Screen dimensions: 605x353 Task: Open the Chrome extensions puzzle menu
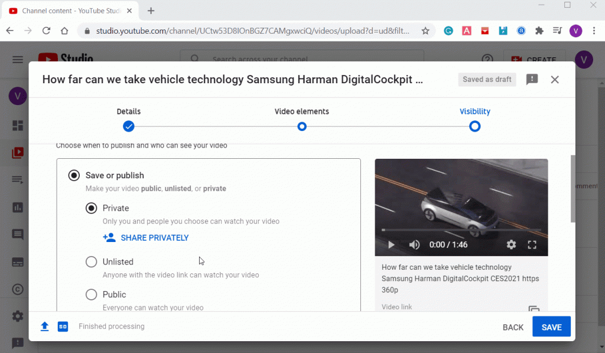539,31
